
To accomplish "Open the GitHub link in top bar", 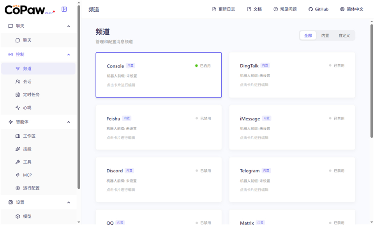I will (x=318, y=9).
